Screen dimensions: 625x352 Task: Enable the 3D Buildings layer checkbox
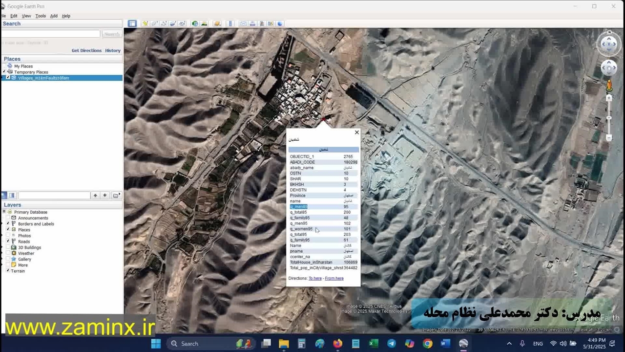[8, 247]
